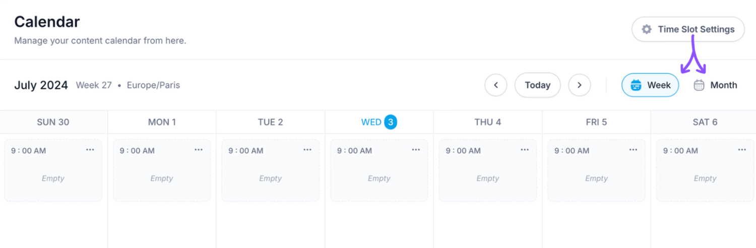Go to next week with right chevron
Screen dimensions: 756x248
pyautogui.click(x=580, y=85)
